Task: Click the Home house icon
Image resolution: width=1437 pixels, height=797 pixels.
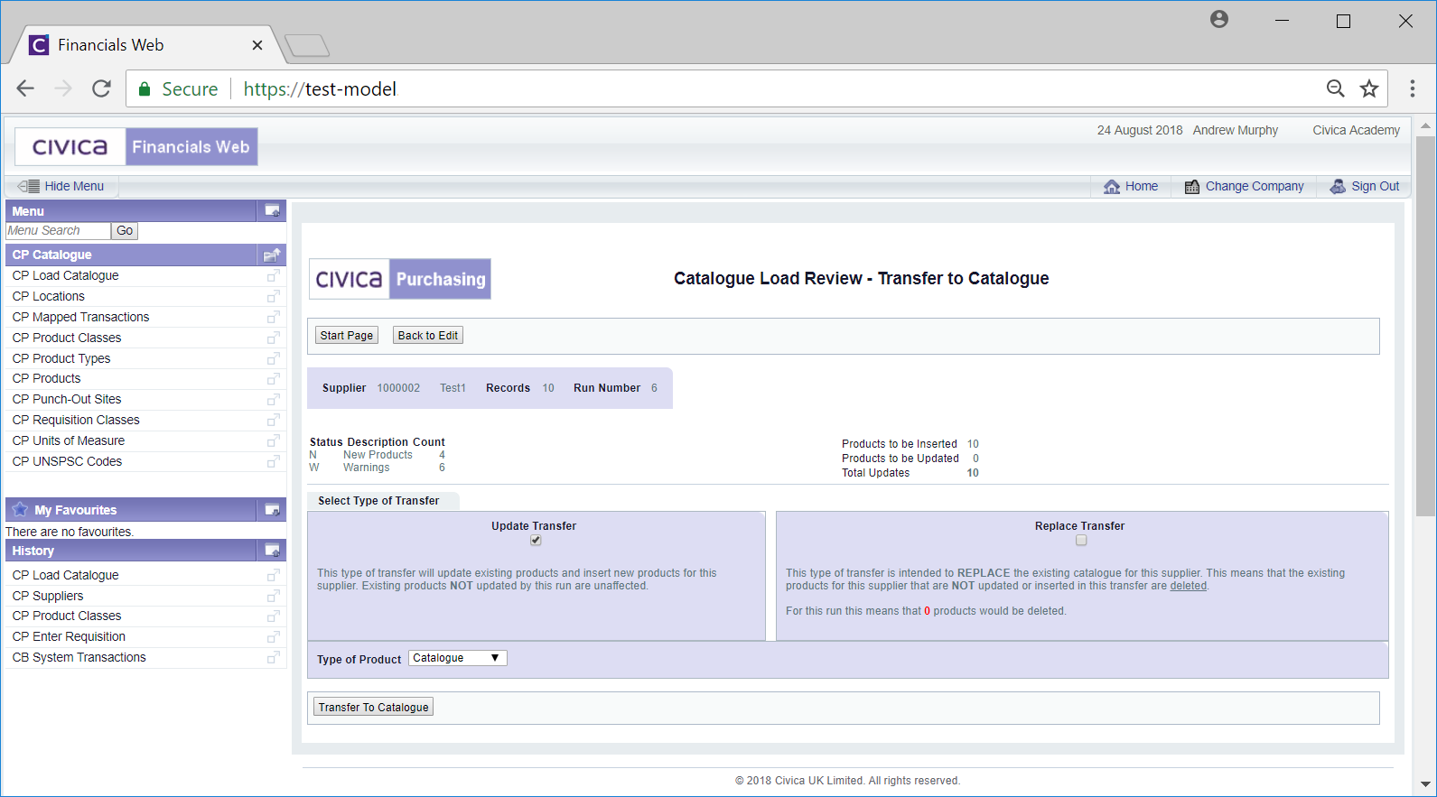Action: pos(1112,186)
